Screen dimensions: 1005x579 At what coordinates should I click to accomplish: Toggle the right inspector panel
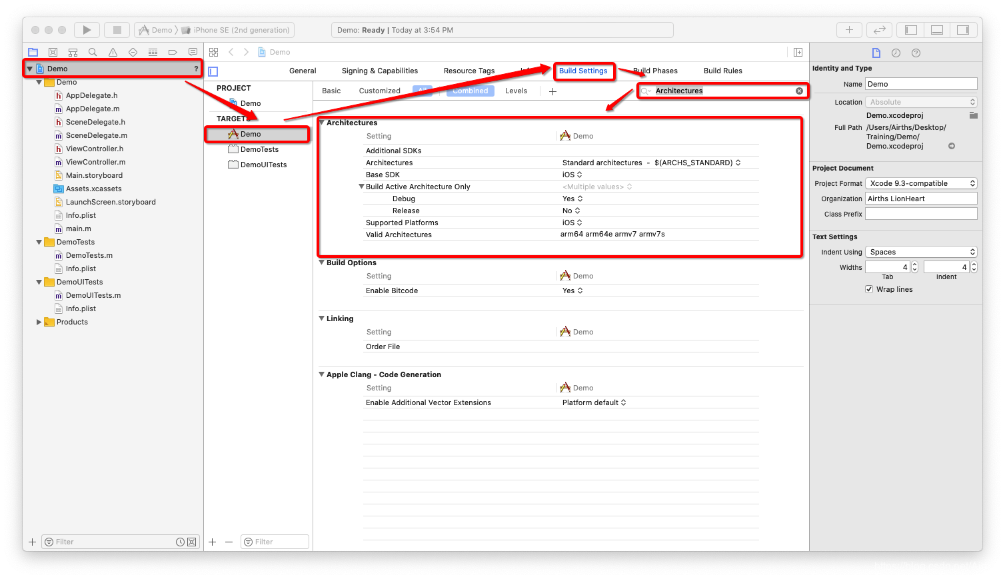(963, 30)
